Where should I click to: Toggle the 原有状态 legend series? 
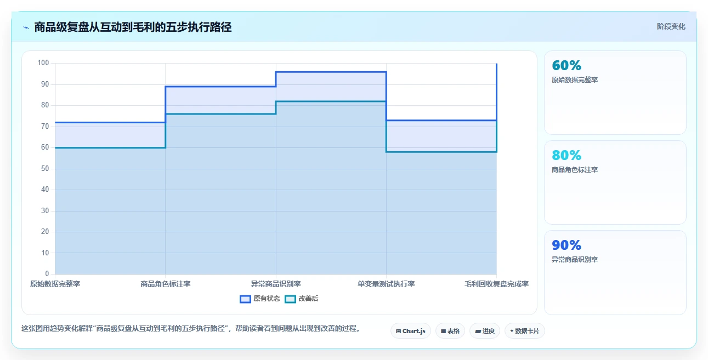(x=260, y=299)
